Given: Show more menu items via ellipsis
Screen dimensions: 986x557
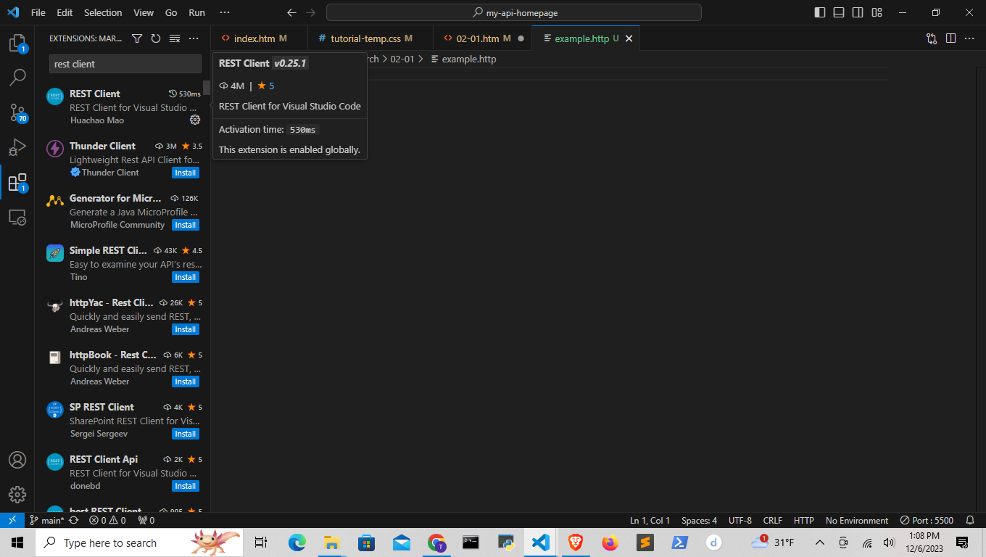Looking at the screenshot, I should click(x=225, y=13).
